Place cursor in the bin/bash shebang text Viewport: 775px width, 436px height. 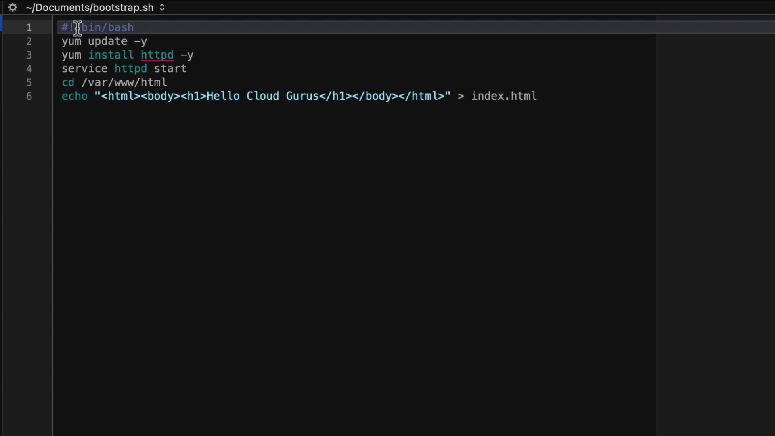[x=107, y=27]
